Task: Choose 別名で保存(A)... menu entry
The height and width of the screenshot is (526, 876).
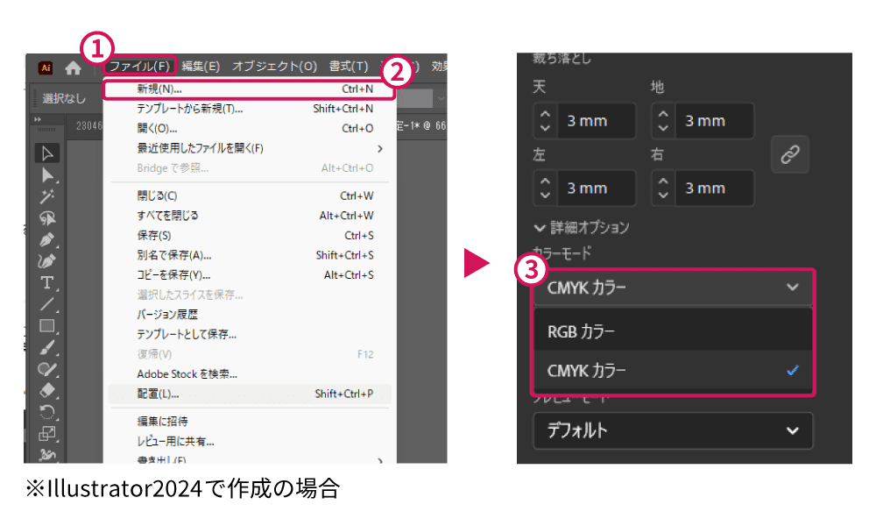Action: [250, 255]
